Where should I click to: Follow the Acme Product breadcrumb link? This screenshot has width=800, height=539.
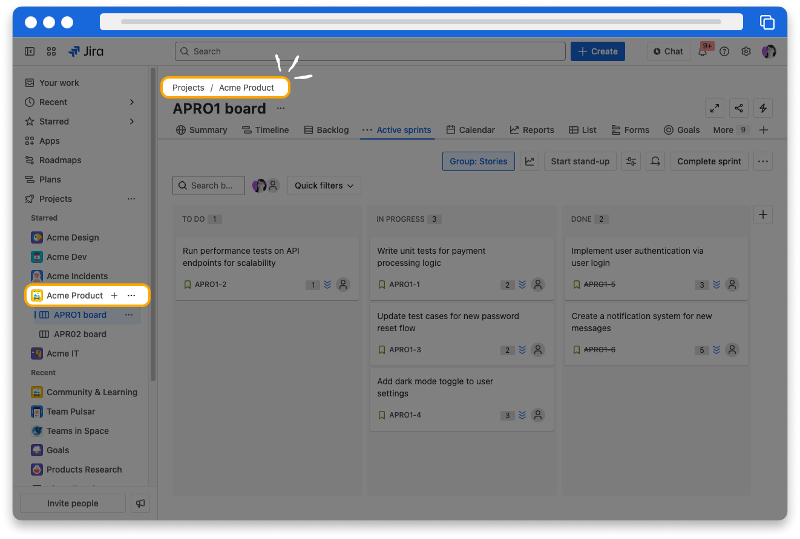[x=246, y=88]
